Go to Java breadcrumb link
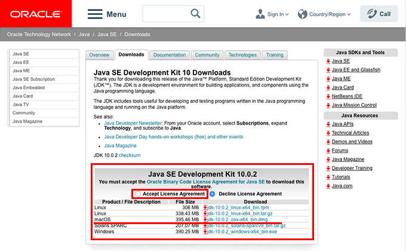Viewport: 406px width, 251px height. pos(84,35)
